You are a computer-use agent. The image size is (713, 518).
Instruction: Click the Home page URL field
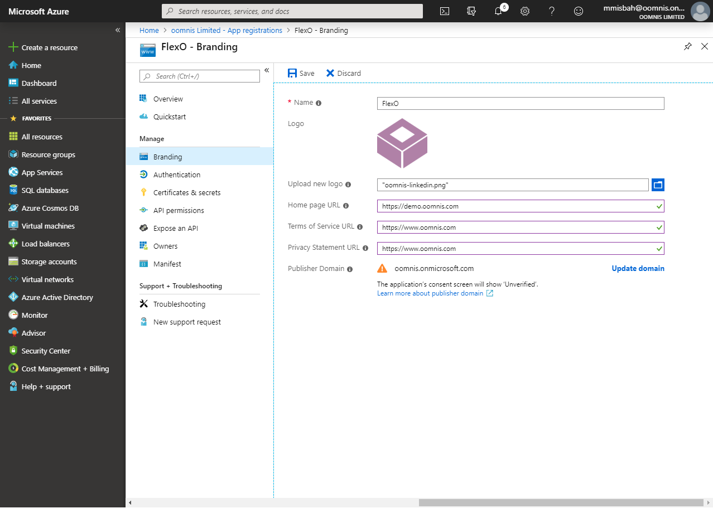521,206
